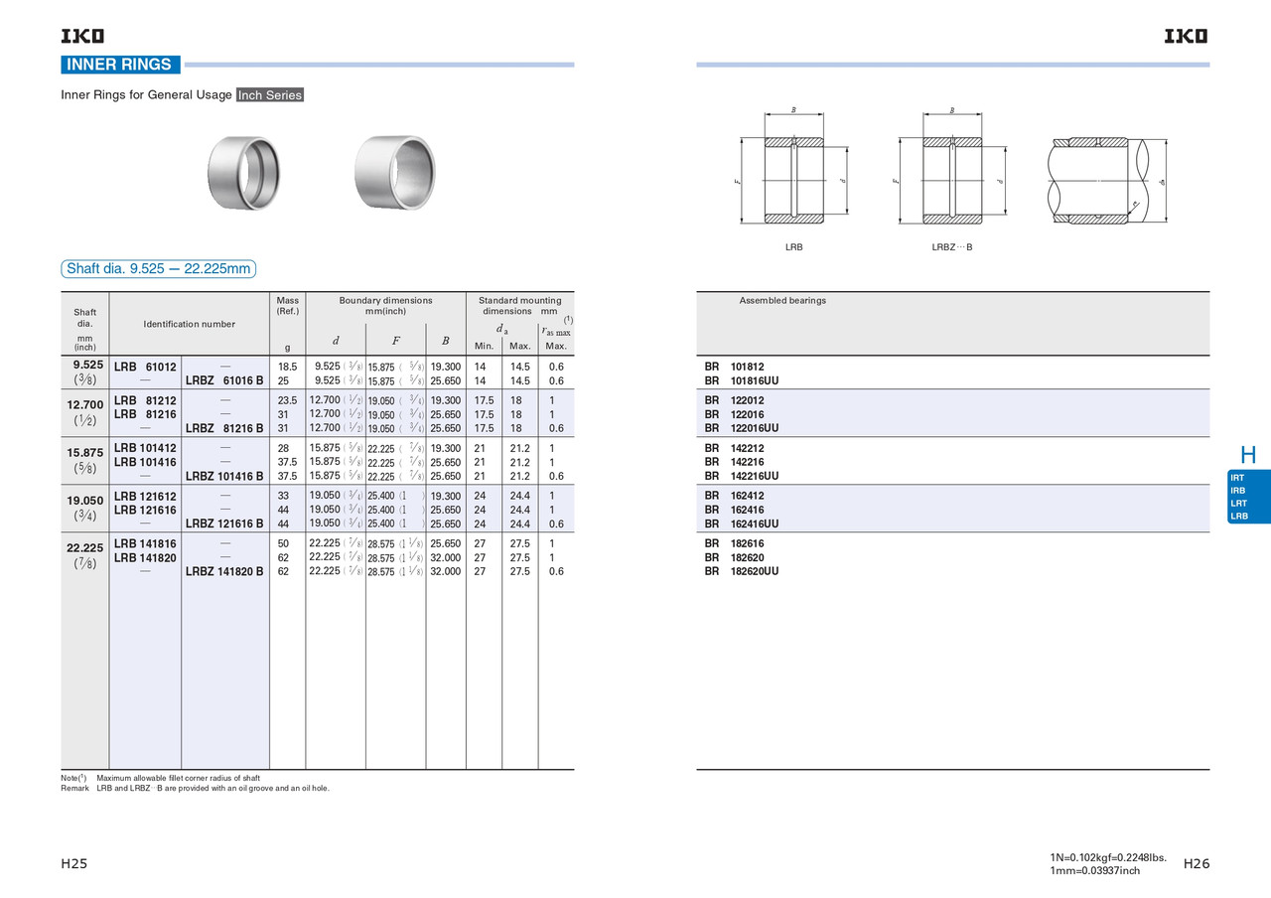The height and width of the screenshot is (898, 1271).
Task: Click mass value 50 for LRB 141816
Action: (284, 543)
